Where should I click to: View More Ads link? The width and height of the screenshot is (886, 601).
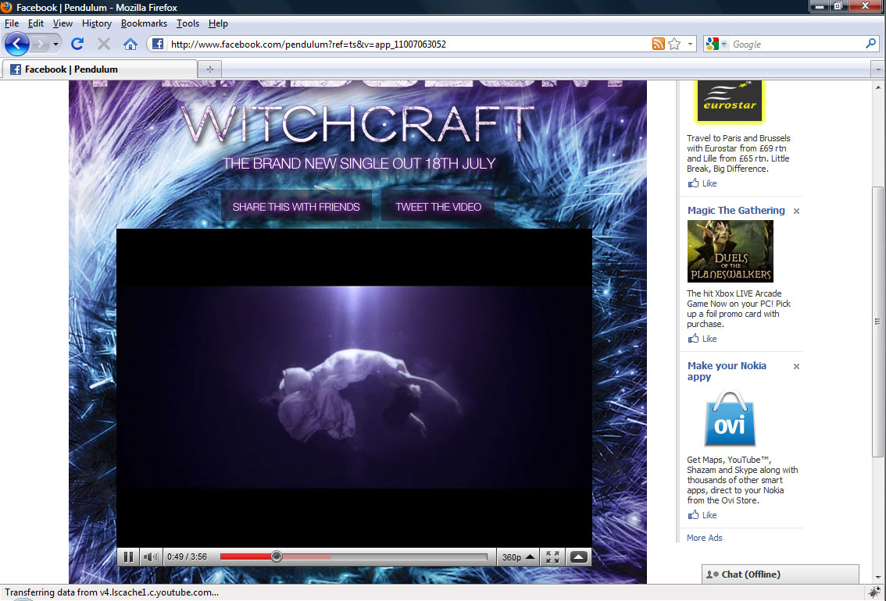point(704,538)
